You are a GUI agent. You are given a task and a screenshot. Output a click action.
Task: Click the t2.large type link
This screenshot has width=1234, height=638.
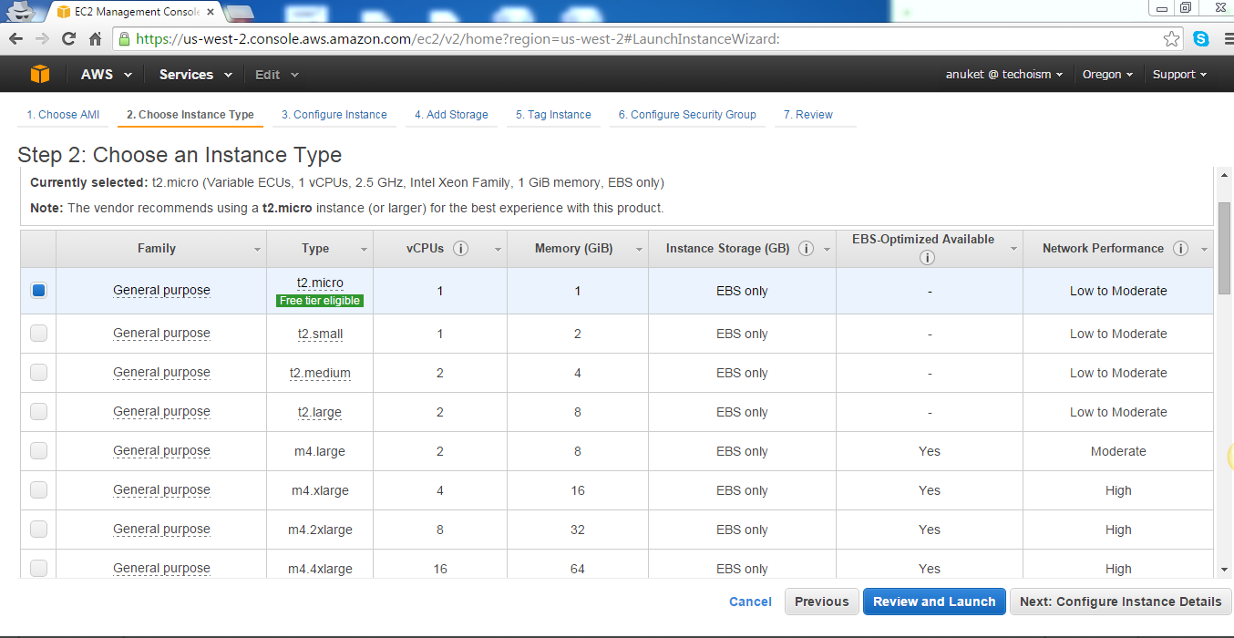(x=320, y=412)
